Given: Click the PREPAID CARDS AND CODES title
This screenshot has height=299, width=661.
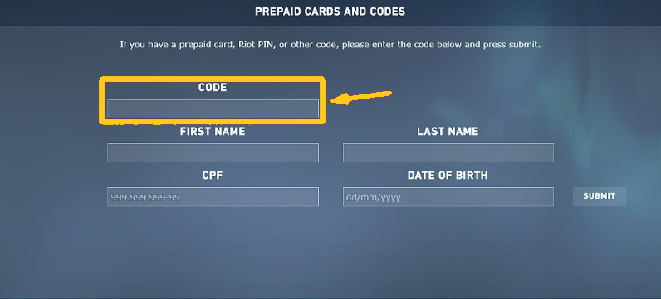Looking at the screenshot, I should (x=330, y=12).
